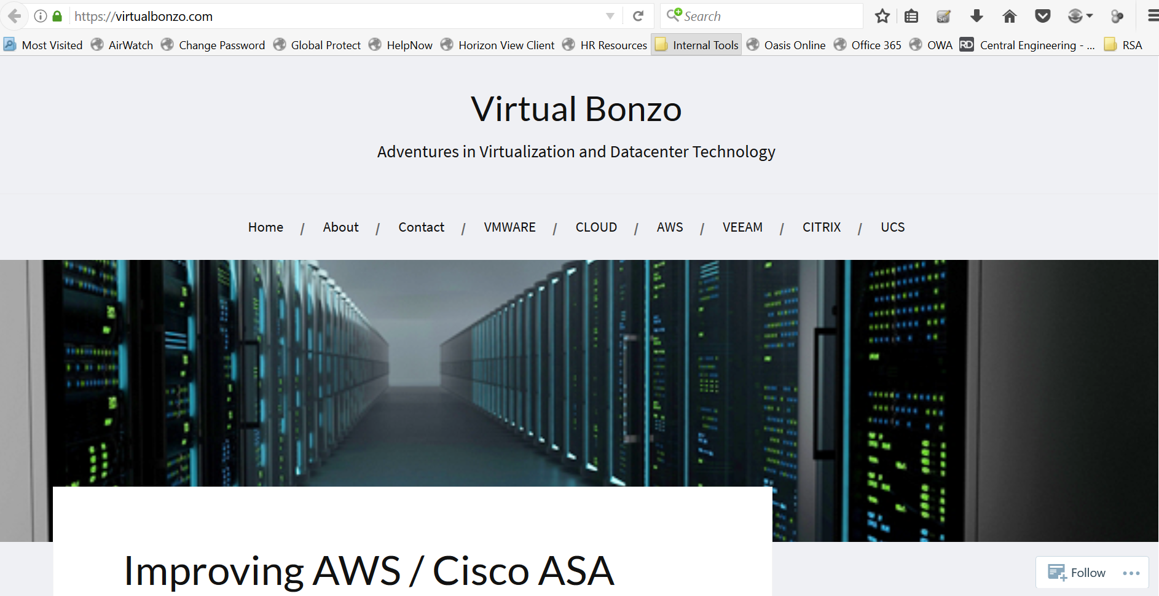Show site information via the info icon

click(x=41, y=16)
